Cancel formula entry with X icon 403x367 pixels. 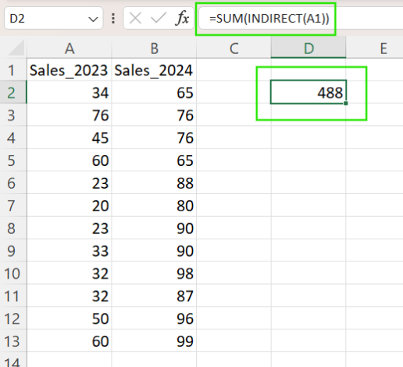tap(135, 19)
